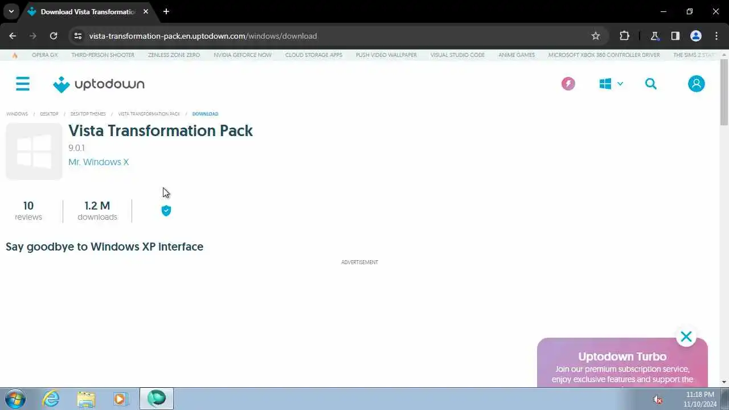Open PUSH VIDEO WALLPAPER trending link
This screenshot has height=410, width=729.
tap(386, 55)
